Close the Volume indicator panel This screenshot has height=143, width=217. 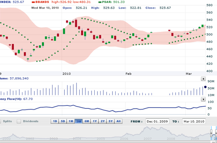click(203, 79)
